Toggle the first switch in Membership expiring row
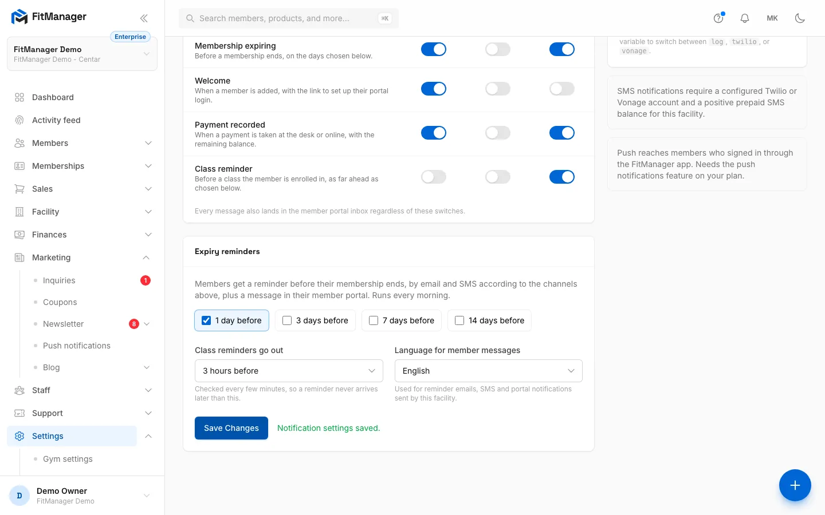 coord(434,49)
